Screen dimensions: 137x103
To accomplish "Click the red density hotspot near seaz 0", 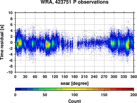I will click(x=18, y=44).
